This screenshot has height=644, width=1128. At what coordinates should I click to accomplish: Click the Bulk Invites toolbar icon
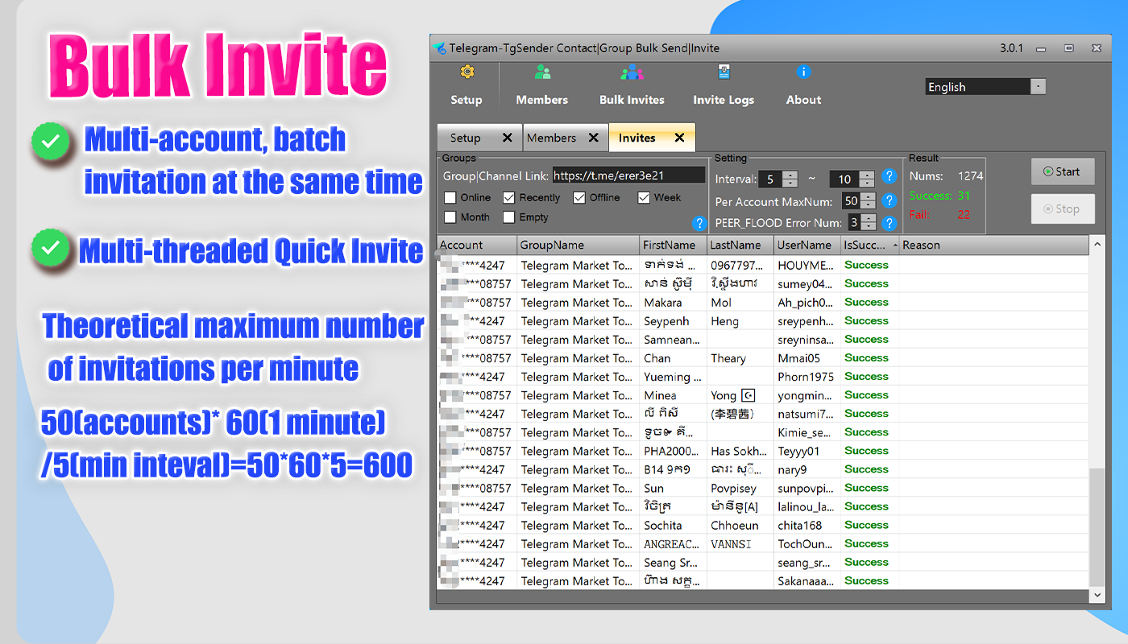[632, 72]
